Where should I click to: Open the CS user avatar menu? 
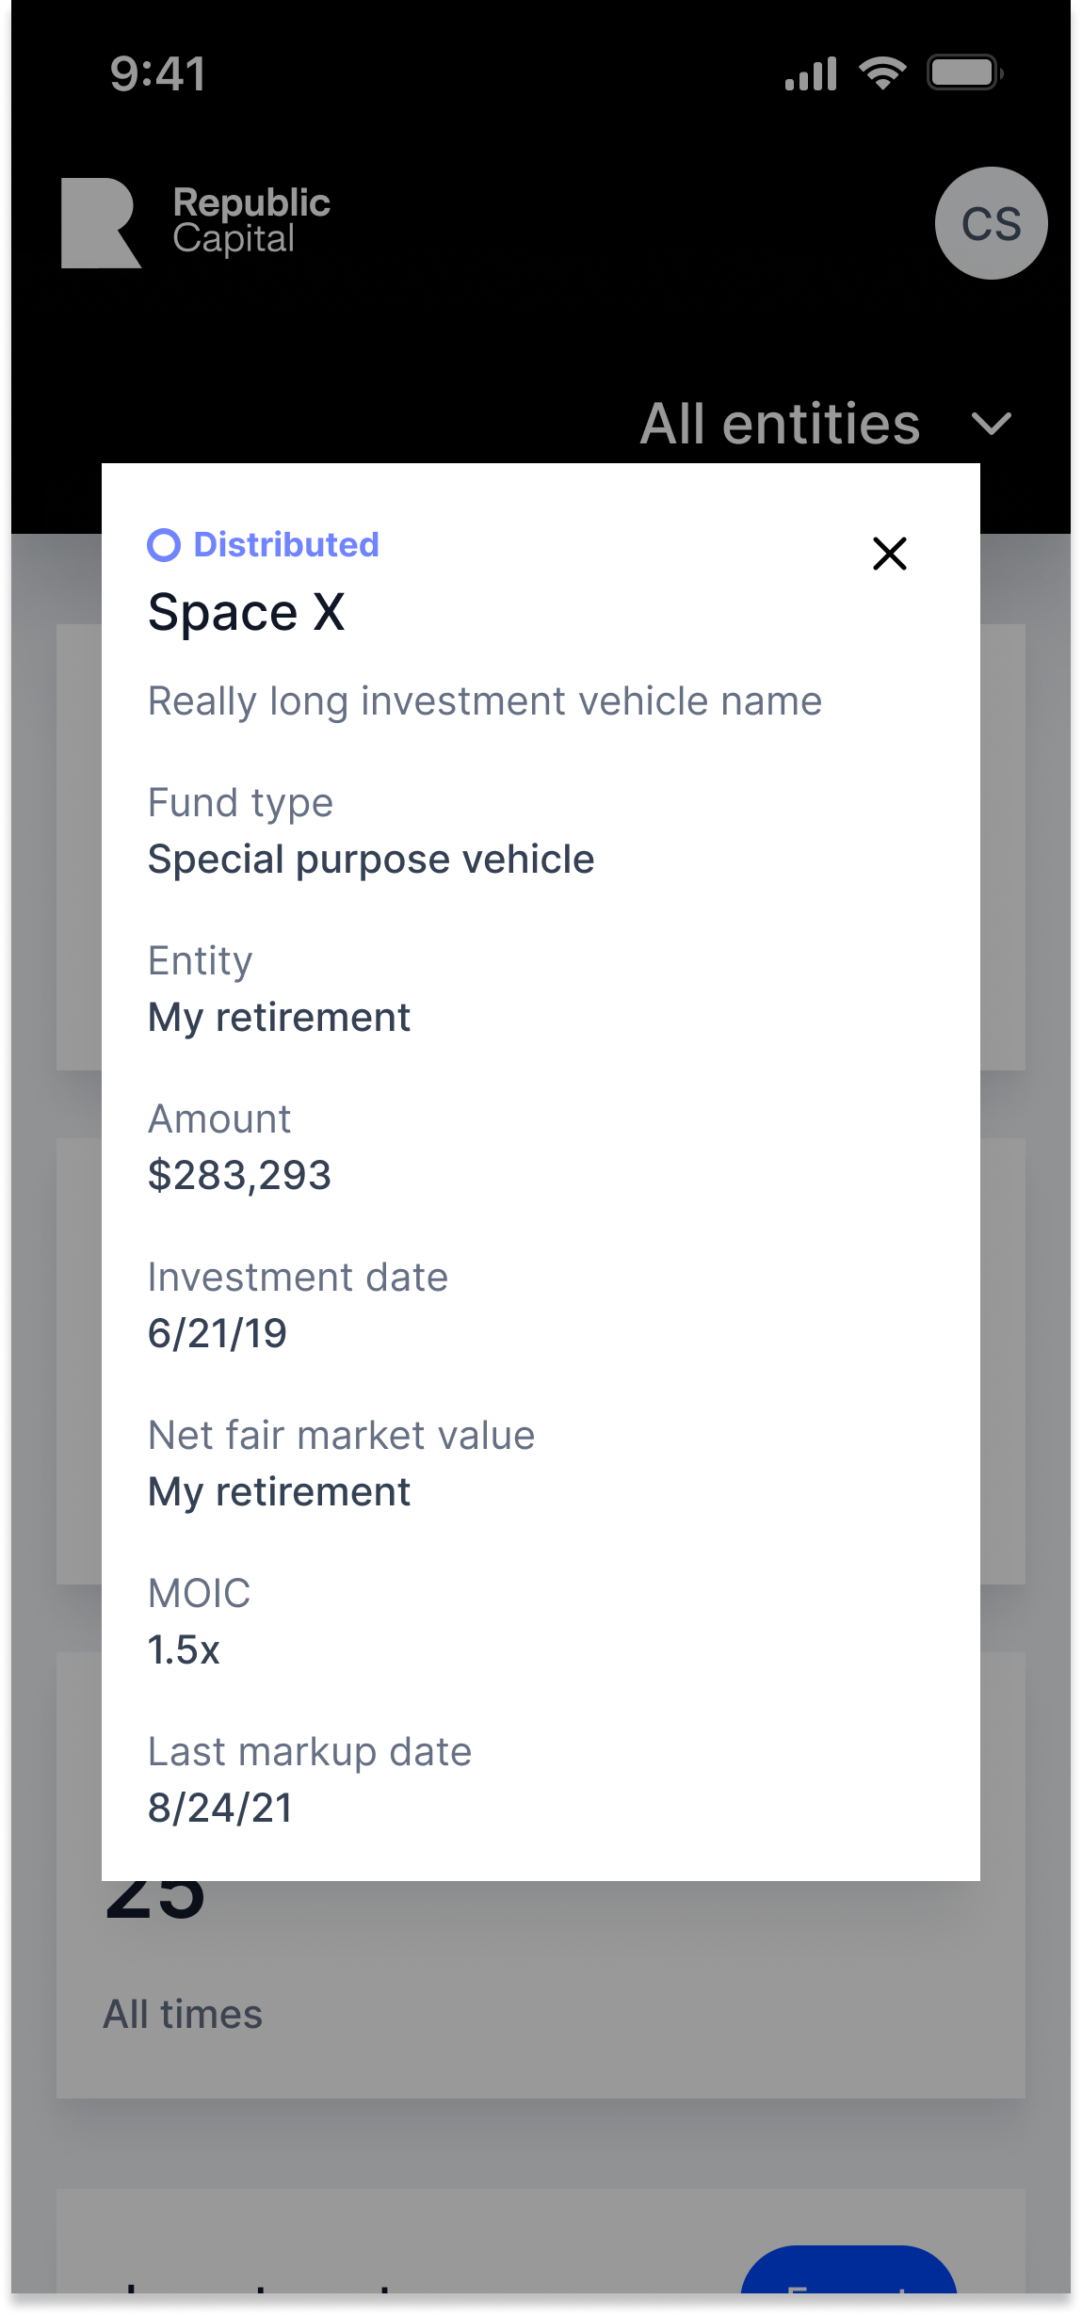coord(991,223)
